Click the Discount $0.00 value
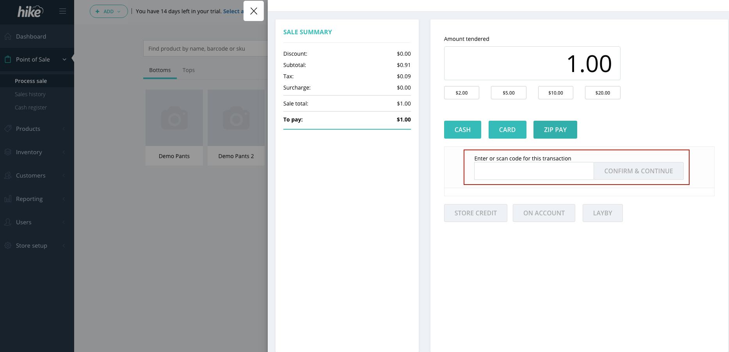729x352 pixels. 404,54
